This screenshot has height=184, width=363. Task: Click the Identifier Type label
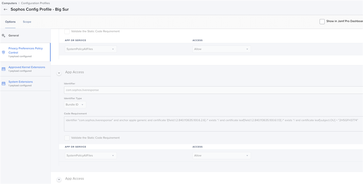tap(73, 99)
